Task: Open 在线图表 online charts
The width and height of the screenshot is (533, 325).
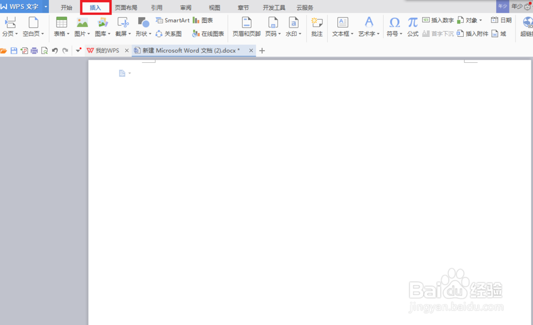Action: tap(208, 34)
